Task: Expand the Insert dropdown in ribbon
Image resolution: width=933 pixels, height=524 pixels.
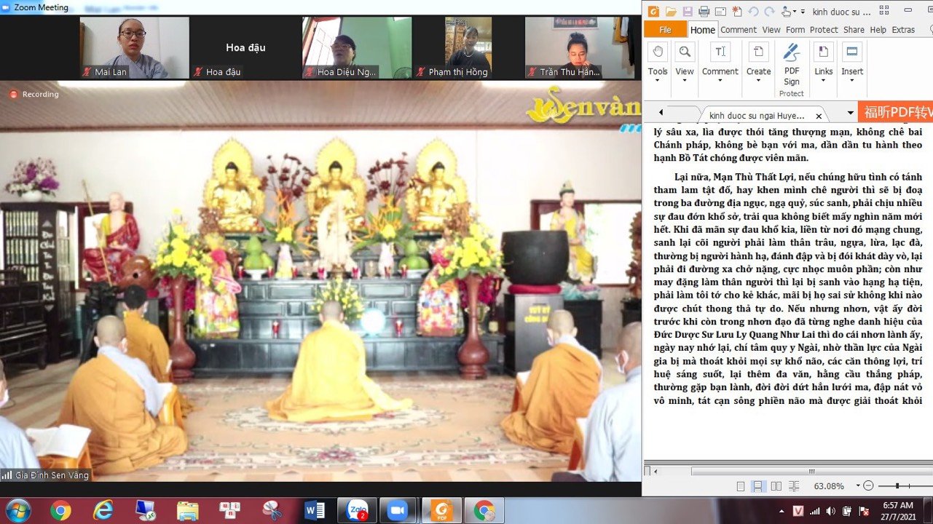Action: 852,80
